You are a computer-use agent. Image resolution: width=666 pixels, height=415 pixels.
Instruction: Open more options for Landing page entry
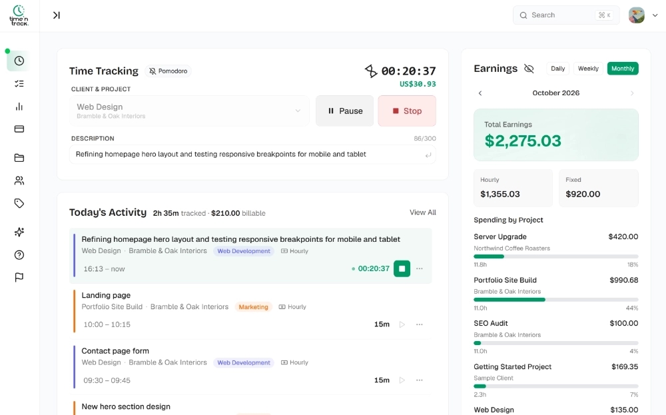pos(419,324)
